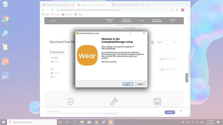Open the Mail app from the taskbar
The height and width of the screenshot is (125, 223).
pos(89,122)
